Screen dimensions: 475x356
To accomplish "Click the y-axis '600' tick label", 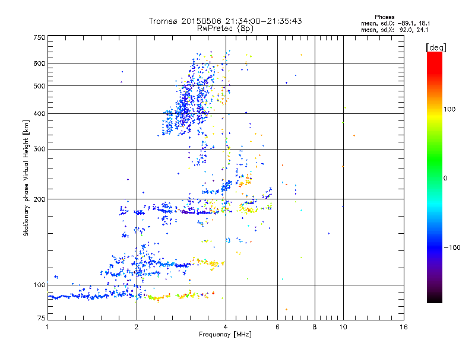I will click(x=39, y=63).
